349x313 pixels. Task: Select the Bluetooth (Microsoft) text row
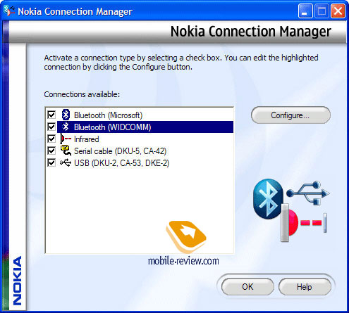(109, 115)
